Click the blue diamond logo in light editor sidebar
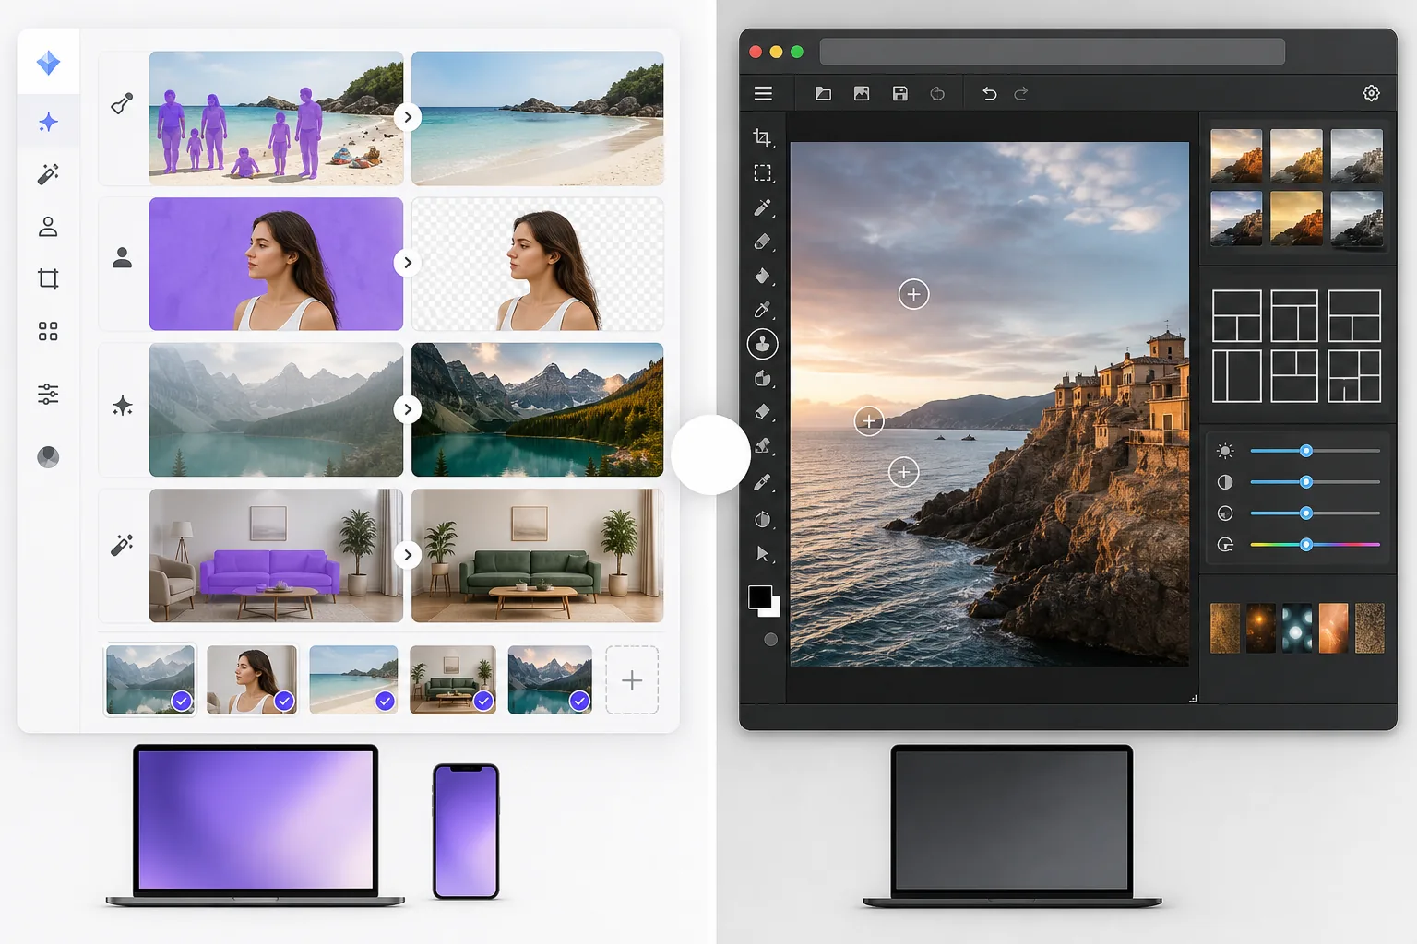The width and height of the screenshot is (1417, 944). coord(48,63)
